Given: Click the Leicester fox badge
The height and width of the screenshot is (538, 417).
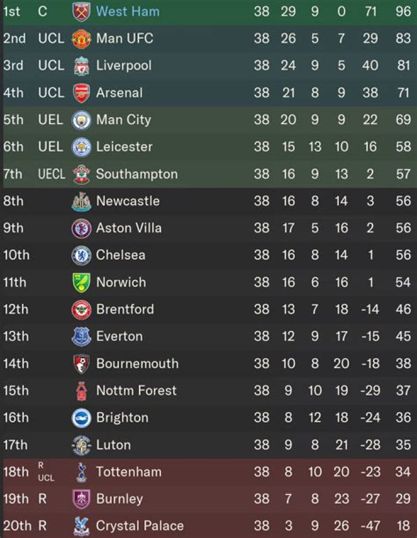Looking at the screenshot, I should tap(81, 147).
